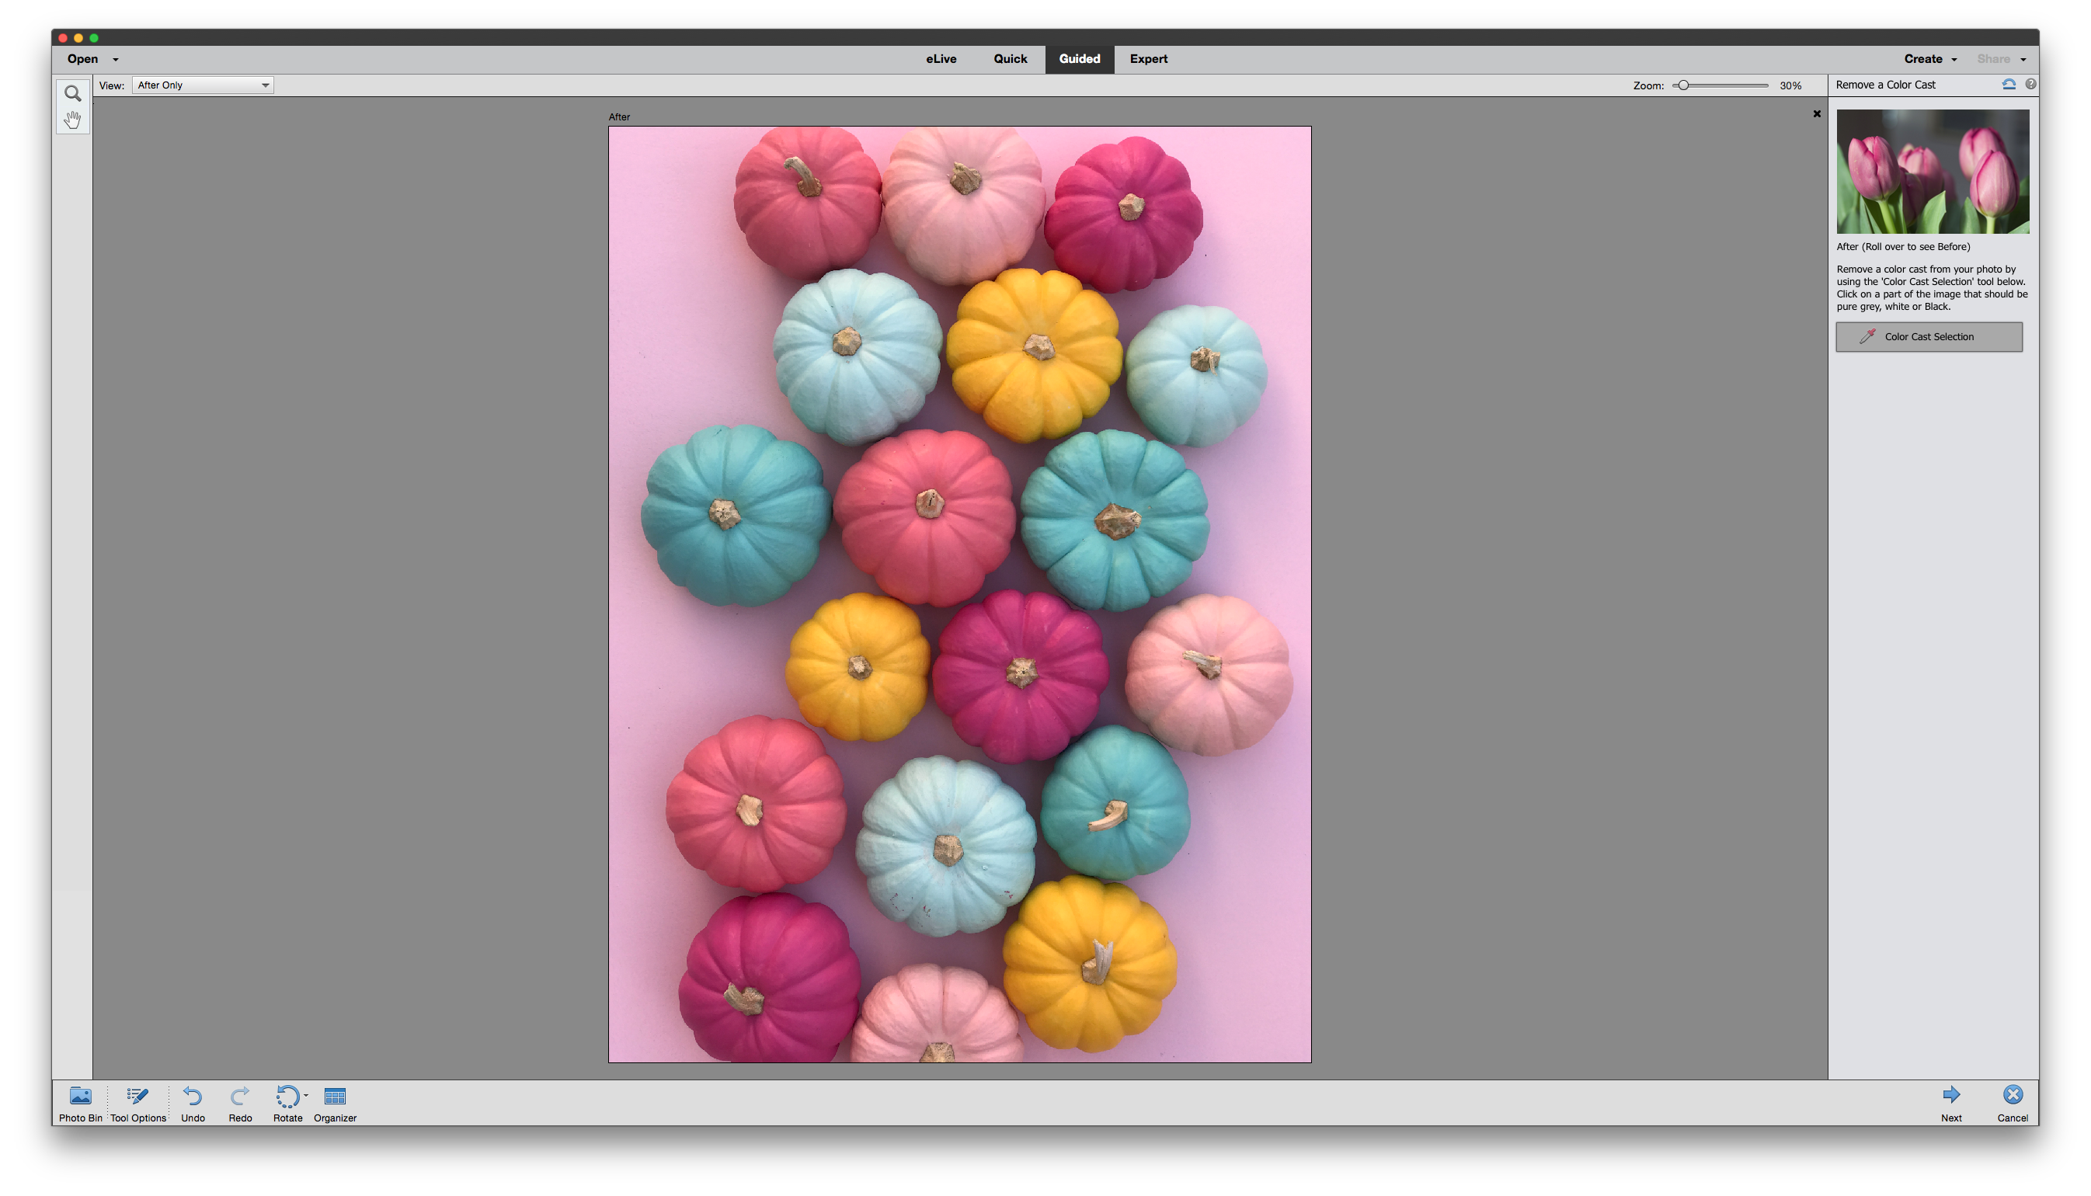Select the Guided tab
Screen dimensions: 2091x1196
coord(1079,59)
